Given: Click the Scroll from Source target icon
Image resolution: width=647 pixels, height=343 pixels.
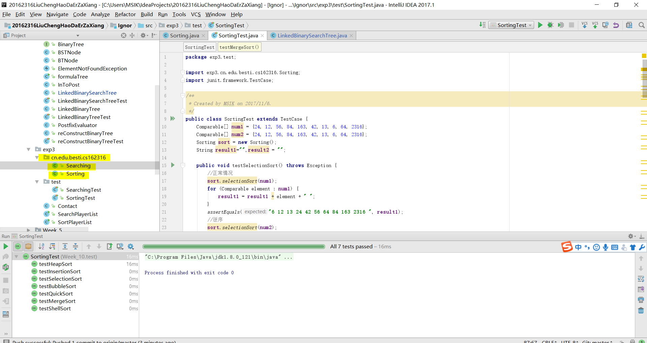Looking at the screenshot, I should coord(124,35).
